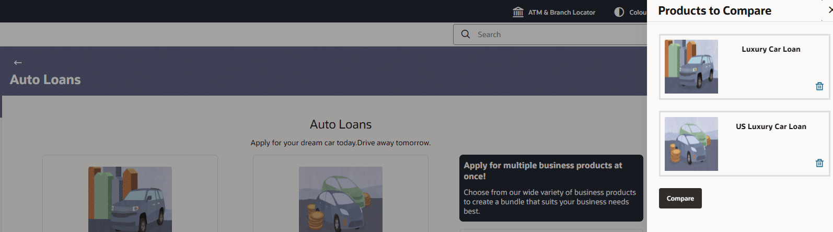Click the ATM & Branch Locator bank icon
The image size is (833, 232).
click(x=518, y=12)
